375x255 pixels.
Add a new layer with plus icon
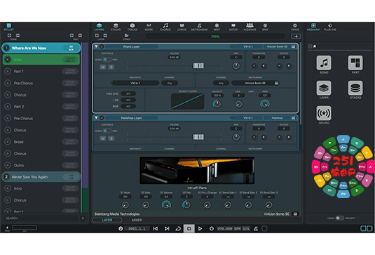click(97, 35)
